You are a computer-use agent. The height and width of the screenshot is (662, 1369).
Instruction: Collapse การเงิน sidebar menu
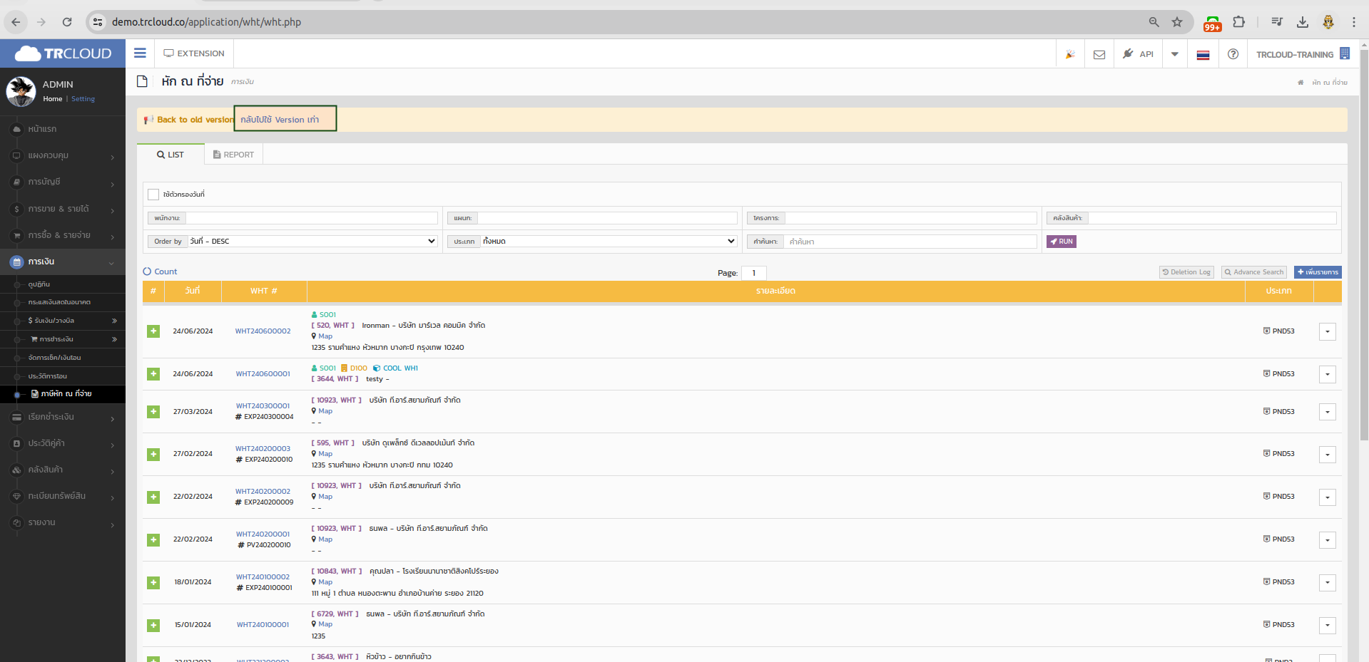[63, 262]
